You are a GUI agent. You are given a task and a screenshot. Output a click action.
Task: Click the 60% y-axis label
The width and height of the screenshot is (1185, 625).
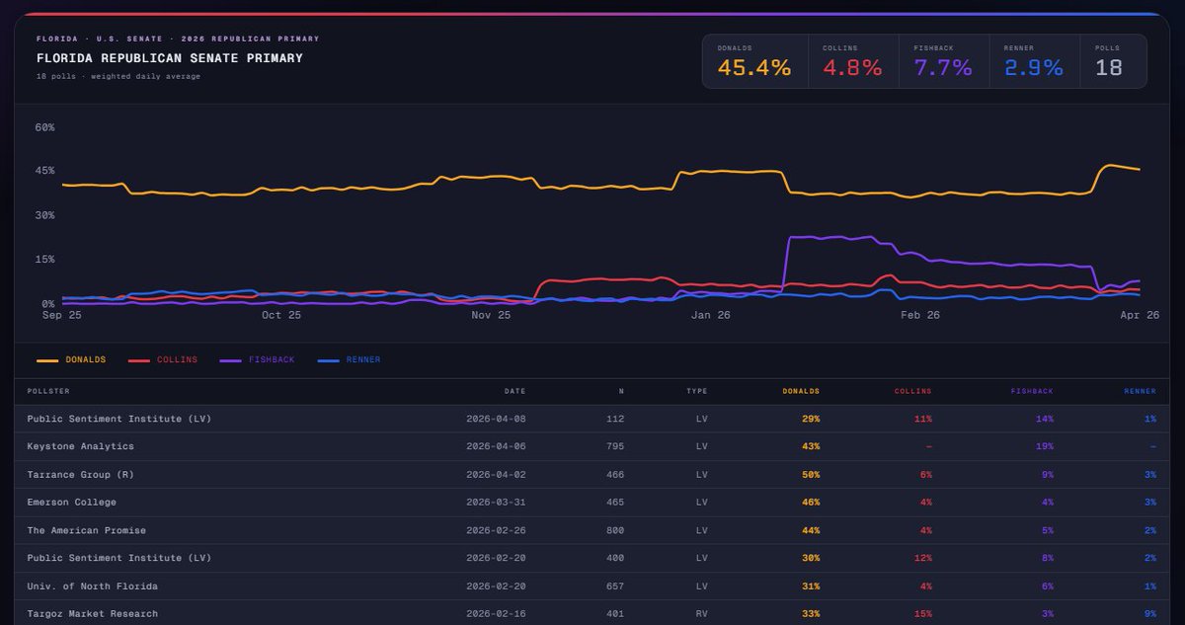[44, 127]
